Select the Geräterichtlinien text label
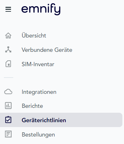 [44, 120]
